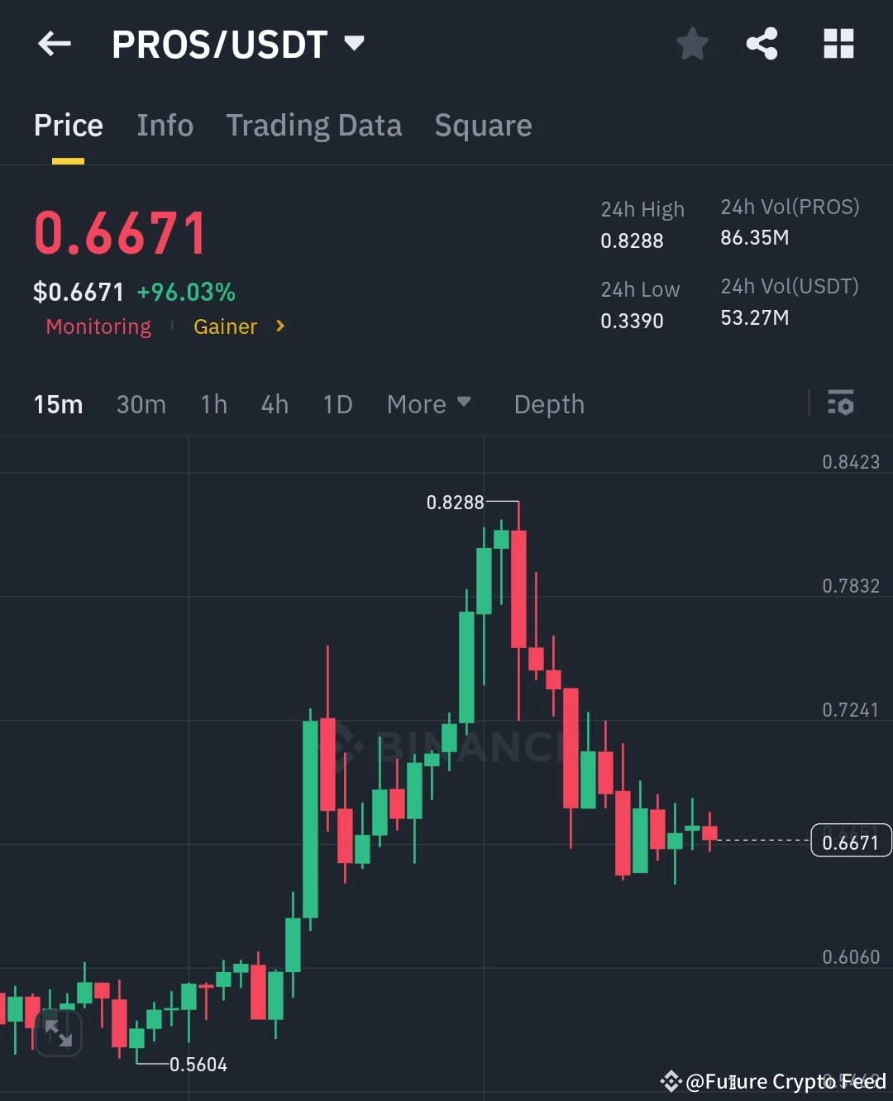Open the share options icon
Image resolution: width=893 pixels, height=1101 pixels.
pyautogui.click(x=762, y=44)
